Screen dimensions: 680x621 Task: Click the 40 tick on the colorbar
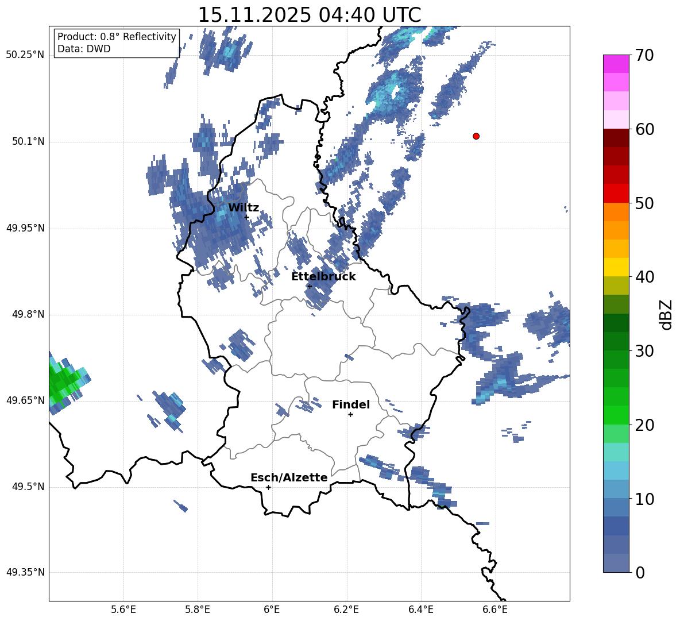[x=644, y=277]
